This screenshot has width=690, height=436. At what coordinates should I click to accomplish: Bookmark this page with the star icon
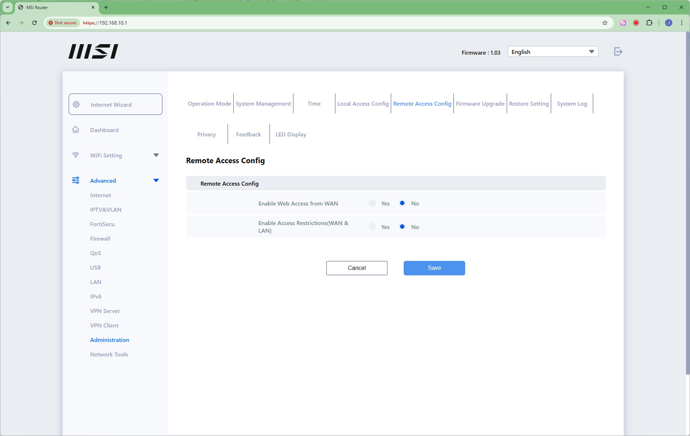[605, 23]
